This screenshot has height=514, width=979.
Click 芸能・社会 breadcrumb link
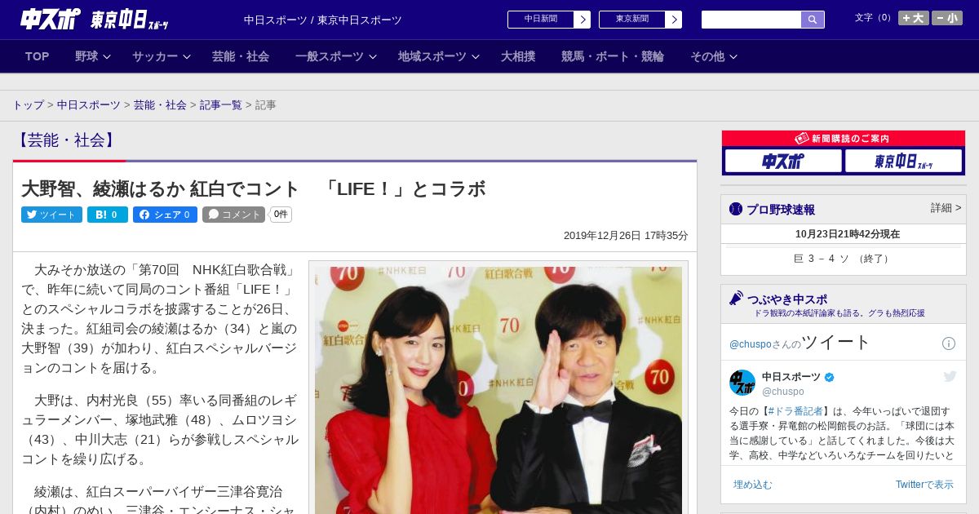coord(160,105)
